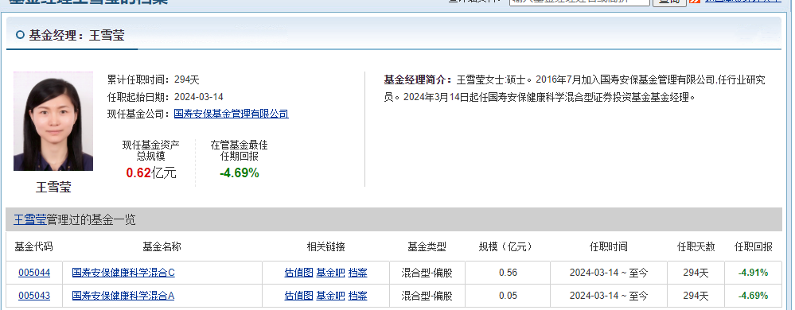Click the circle bullet before 基金经理：王雪莹
The image size is (795, 310).
point(20,35)
